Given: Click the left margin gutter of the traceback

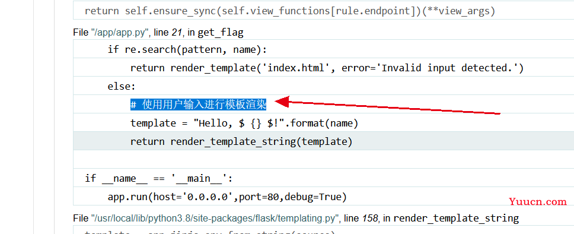Looking at the screenshot, I should [44, 117].
